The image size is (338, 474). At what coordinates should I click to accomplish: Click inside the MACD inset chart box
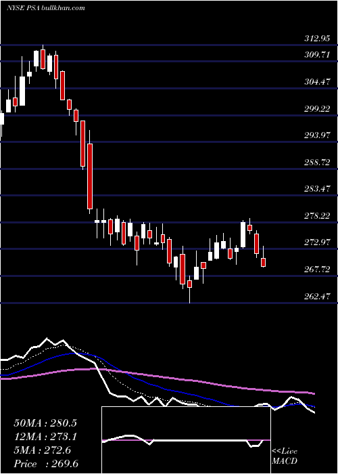click(x=186, y=440)
